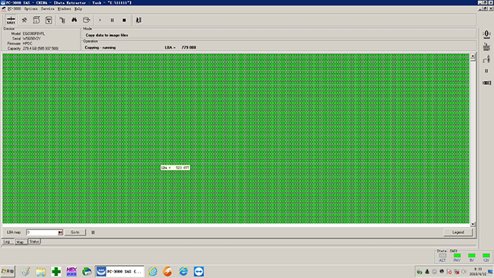The height and width of the screenshot is (278, 494).
Task: Click the LBA tooltip in the sector map
Action: click(175, 168)
